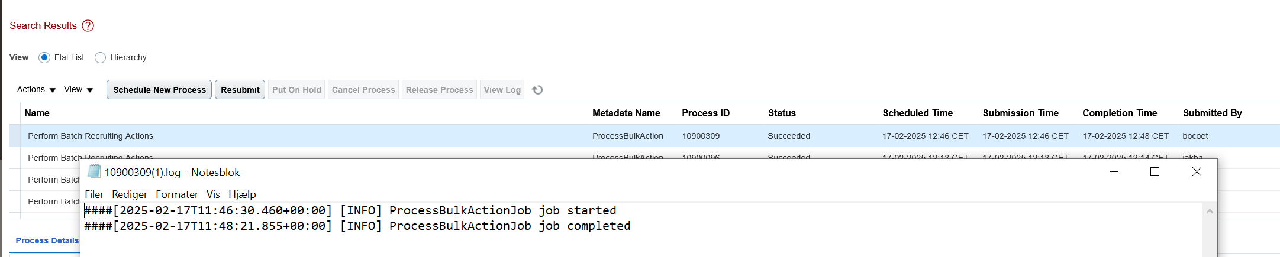Click the Schedule New Process button

point(159,90)
